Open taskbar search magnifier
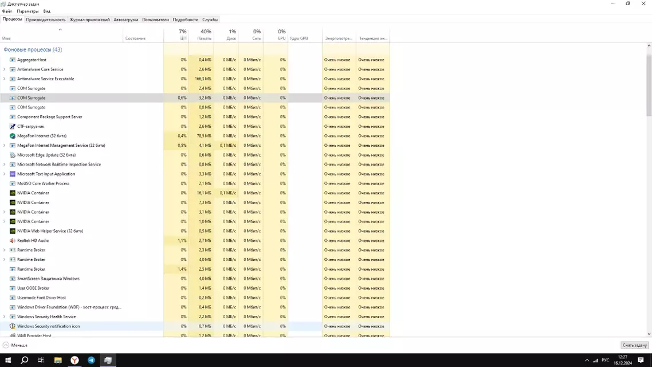The image size is (652, 367). (25, 360)
